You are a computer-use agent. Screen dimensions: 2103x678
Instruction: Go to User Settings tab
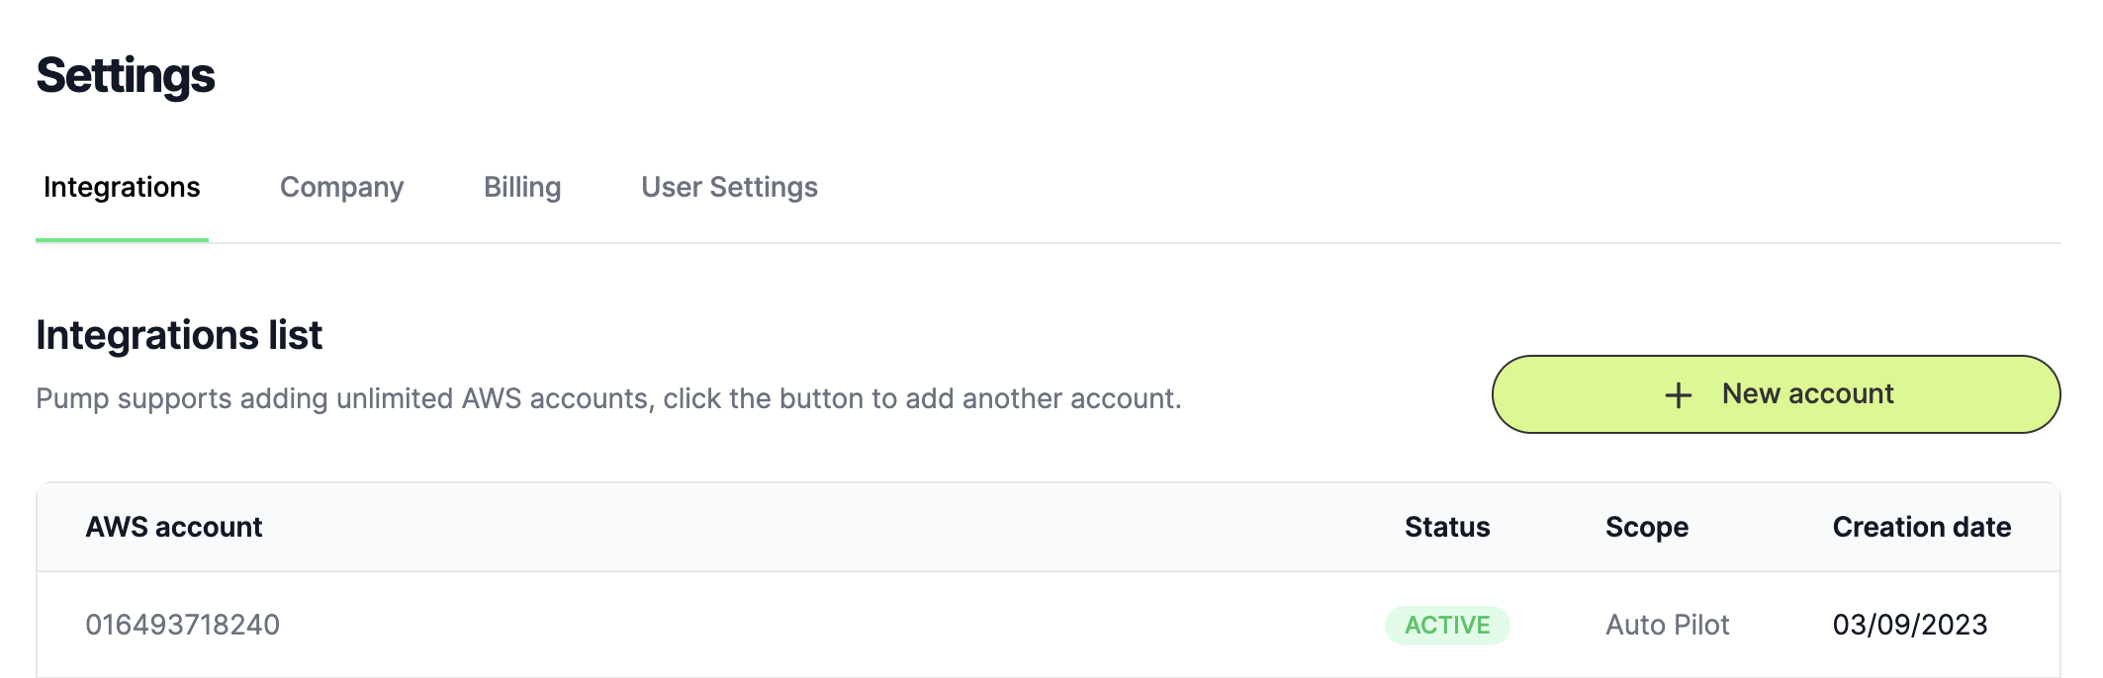coord(729,187)
